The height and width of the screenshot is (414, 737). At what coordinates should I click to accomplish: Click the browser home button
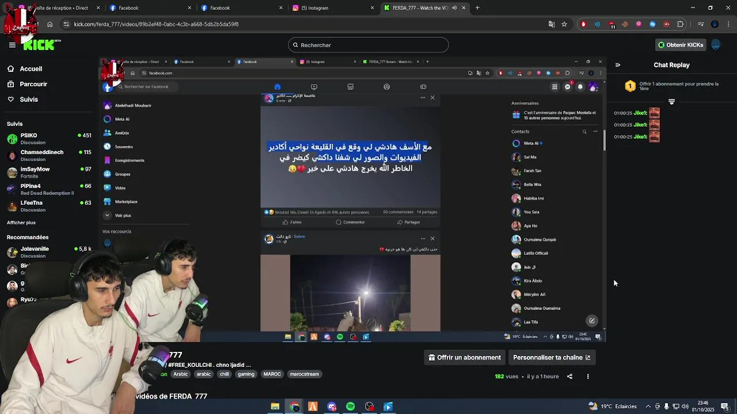coord(50,24)
